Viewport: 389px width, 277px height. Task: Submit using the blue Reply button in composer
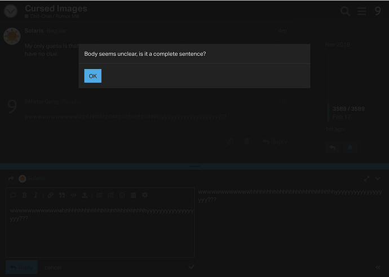click(21, 267)
